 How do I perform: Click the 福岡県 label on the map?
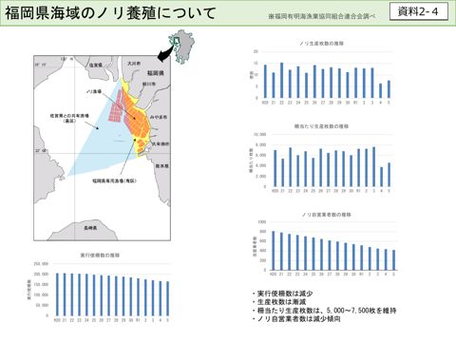156,73
